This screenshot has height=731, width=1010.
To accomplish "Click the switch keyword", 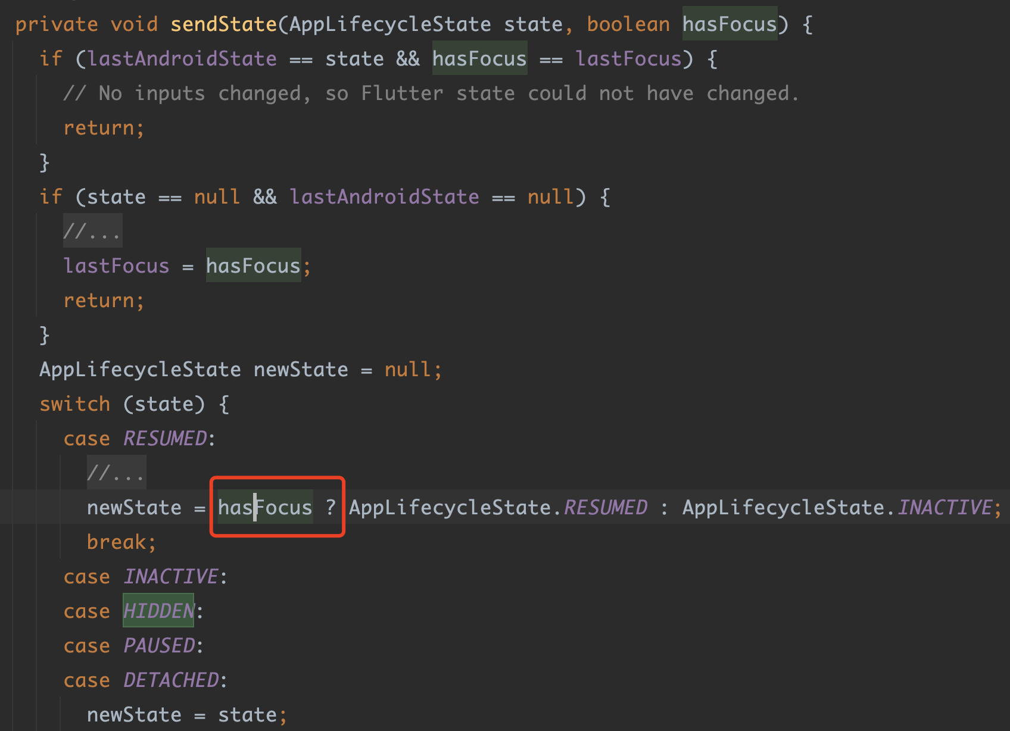I will pos(74,404).
